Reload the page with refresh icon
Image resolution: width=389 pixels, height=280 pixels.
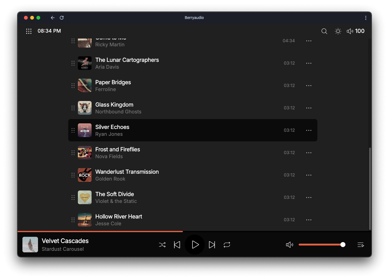click(x=62, y=18)
